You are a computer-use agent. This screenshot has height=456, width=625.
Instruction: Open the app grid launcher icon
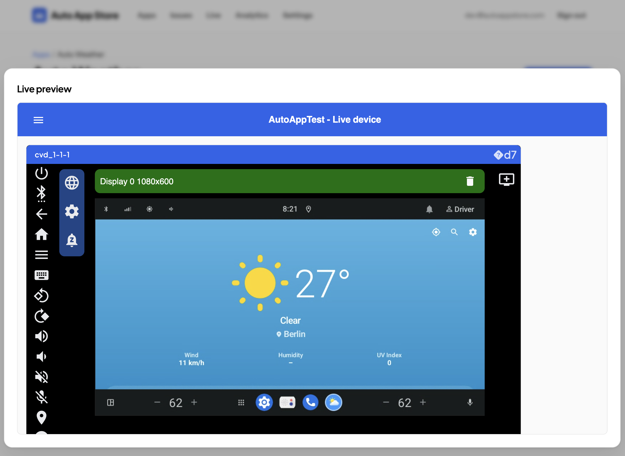pyautogui.click(x=241, y=403)
